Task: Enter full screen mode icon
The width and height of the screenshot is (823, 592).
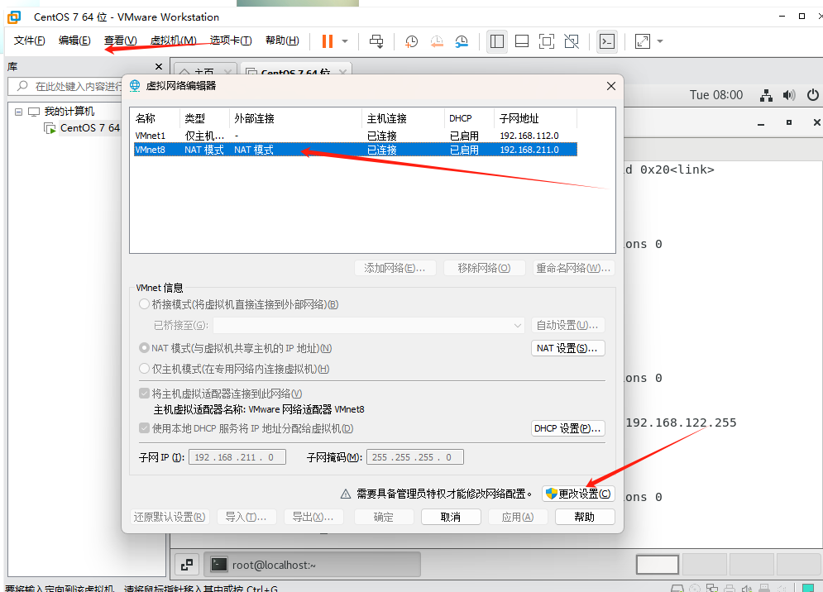Action: point(547,41)
